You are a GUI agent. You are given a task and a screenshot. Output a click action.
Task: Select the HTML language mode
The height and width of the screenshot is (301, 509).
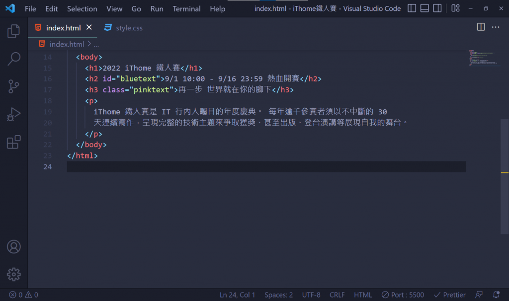[x=363, y=295]
